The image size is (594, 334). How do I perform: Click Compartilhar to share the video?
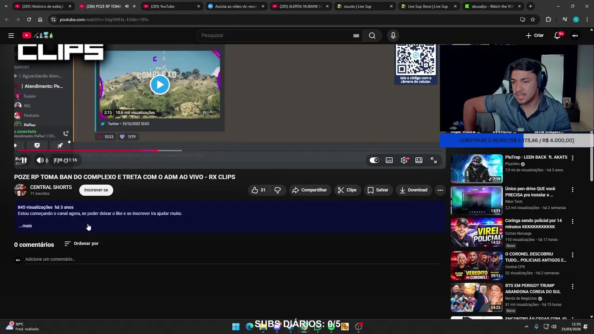point(309,190)
